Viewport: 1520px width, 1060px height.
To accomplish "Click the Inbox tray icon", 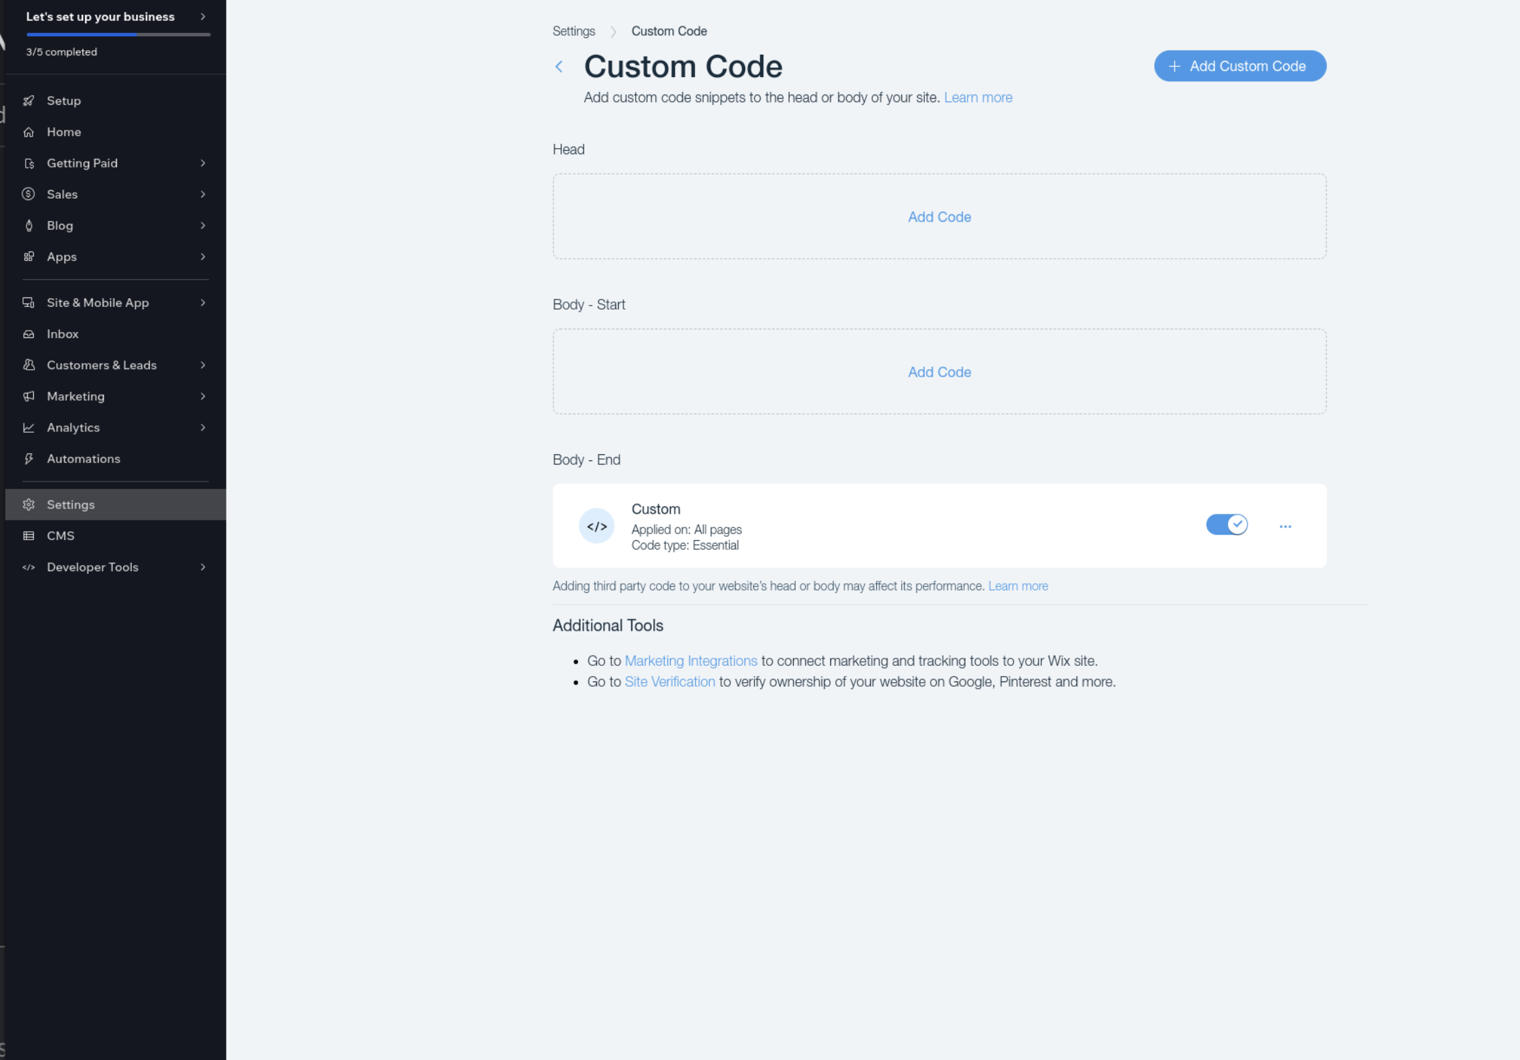I will point(28,334).
